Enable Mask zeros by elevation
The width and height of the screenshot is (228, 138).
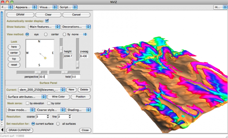click(x=28, y=103)
